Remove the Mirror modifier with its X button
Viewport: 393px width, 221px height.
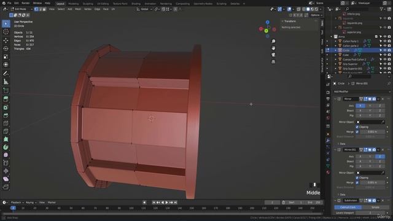tap(383, 99)
